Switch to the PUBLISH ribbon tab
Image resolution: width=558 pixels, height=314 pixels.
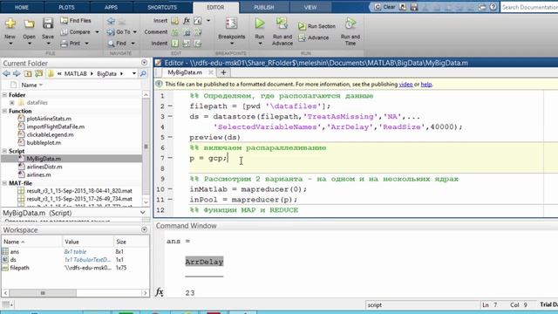click(x=264, y=7)
